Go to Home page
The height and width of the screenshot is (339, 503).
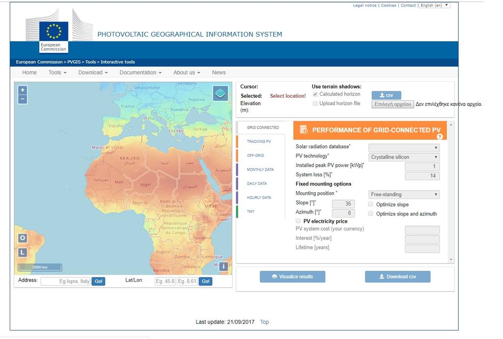click(29, 73)
